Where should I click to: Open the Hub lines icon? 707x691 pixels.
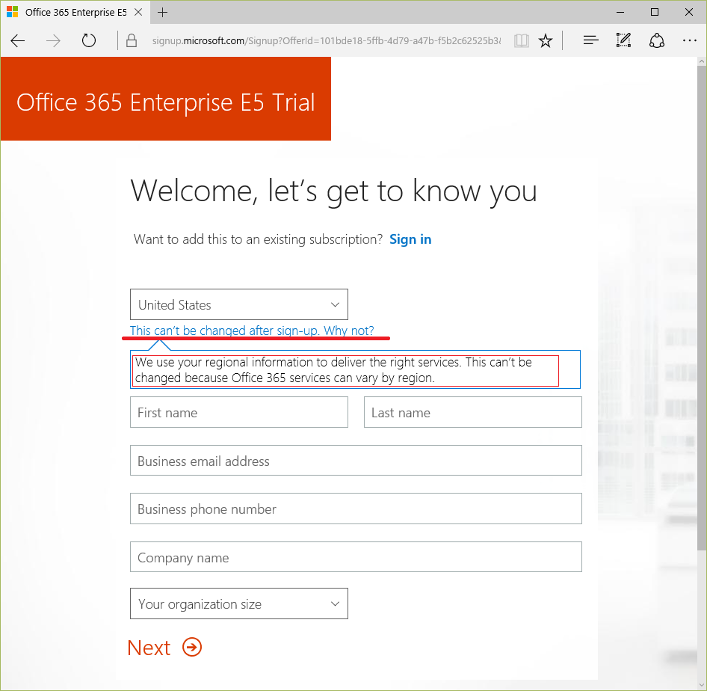point(590,40)
